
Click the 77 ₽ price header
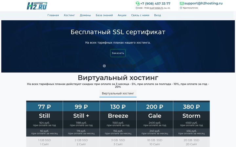click(44, 107)
